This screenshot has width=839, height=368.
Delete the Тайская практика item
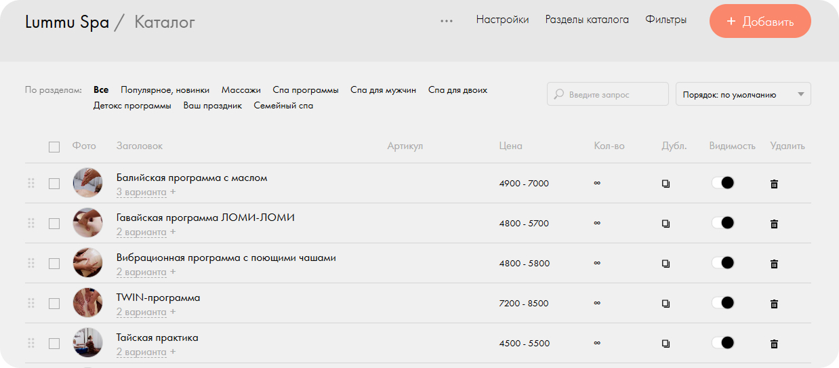click(x=774, y=344)
